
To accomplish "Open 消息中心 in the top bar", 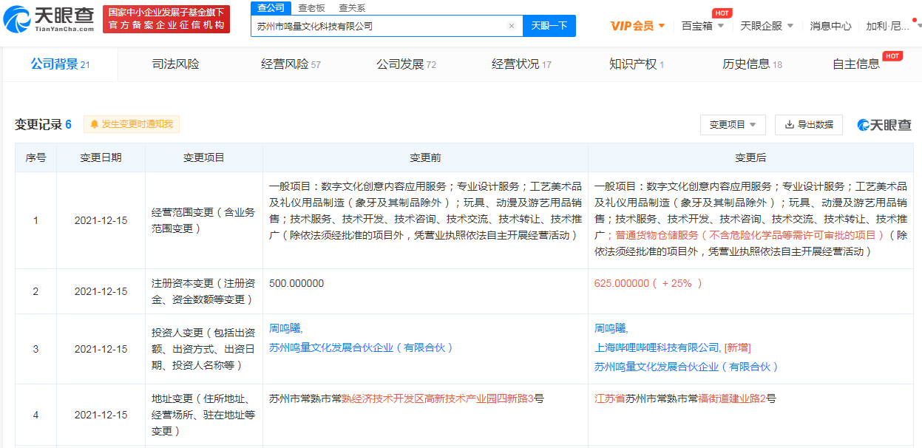I will [x=830, y=26].
